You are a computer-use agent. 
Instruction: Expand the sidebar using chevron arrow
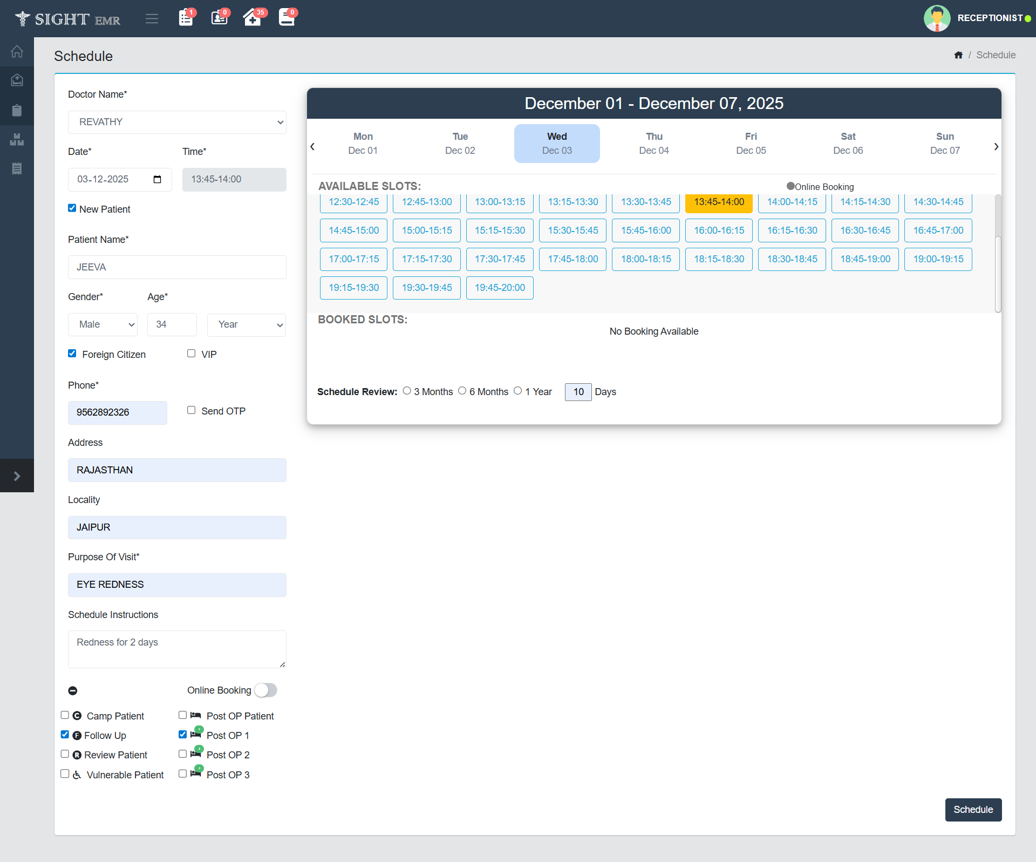(x=17, y=476)
